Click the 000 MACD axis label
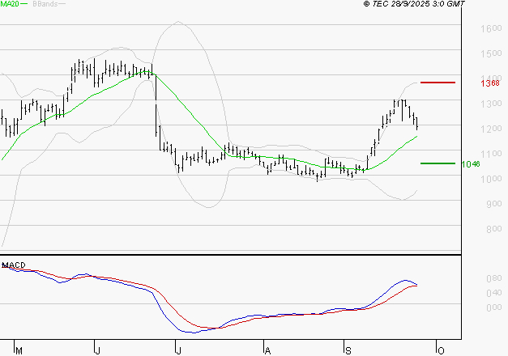Image resolution: width=508 pixels, height=356 pixels. point(494,307)
